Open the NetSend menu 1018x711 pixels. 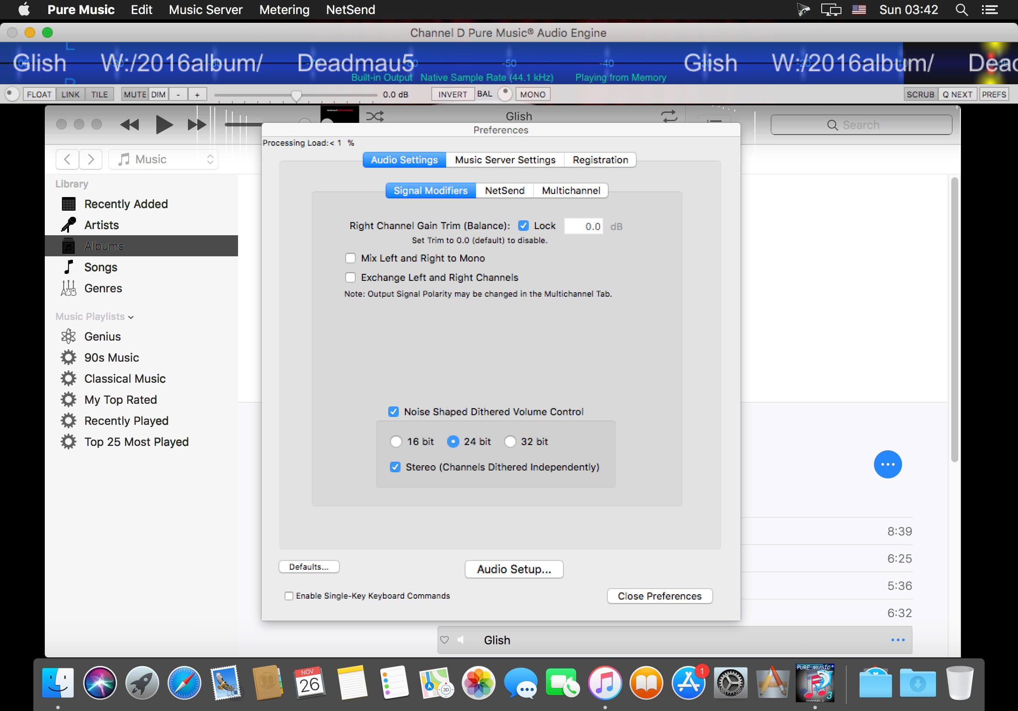coord(351,10)
